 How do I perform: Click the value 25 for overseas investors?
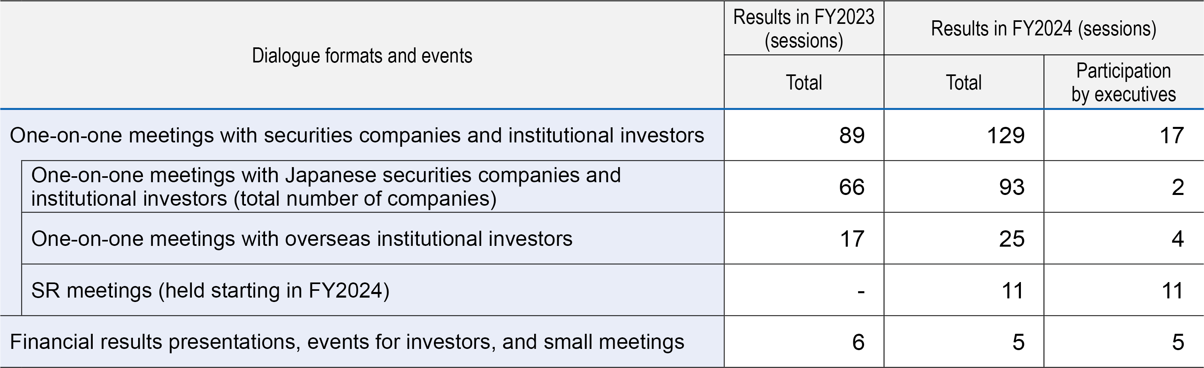[x=1011, y=239]
